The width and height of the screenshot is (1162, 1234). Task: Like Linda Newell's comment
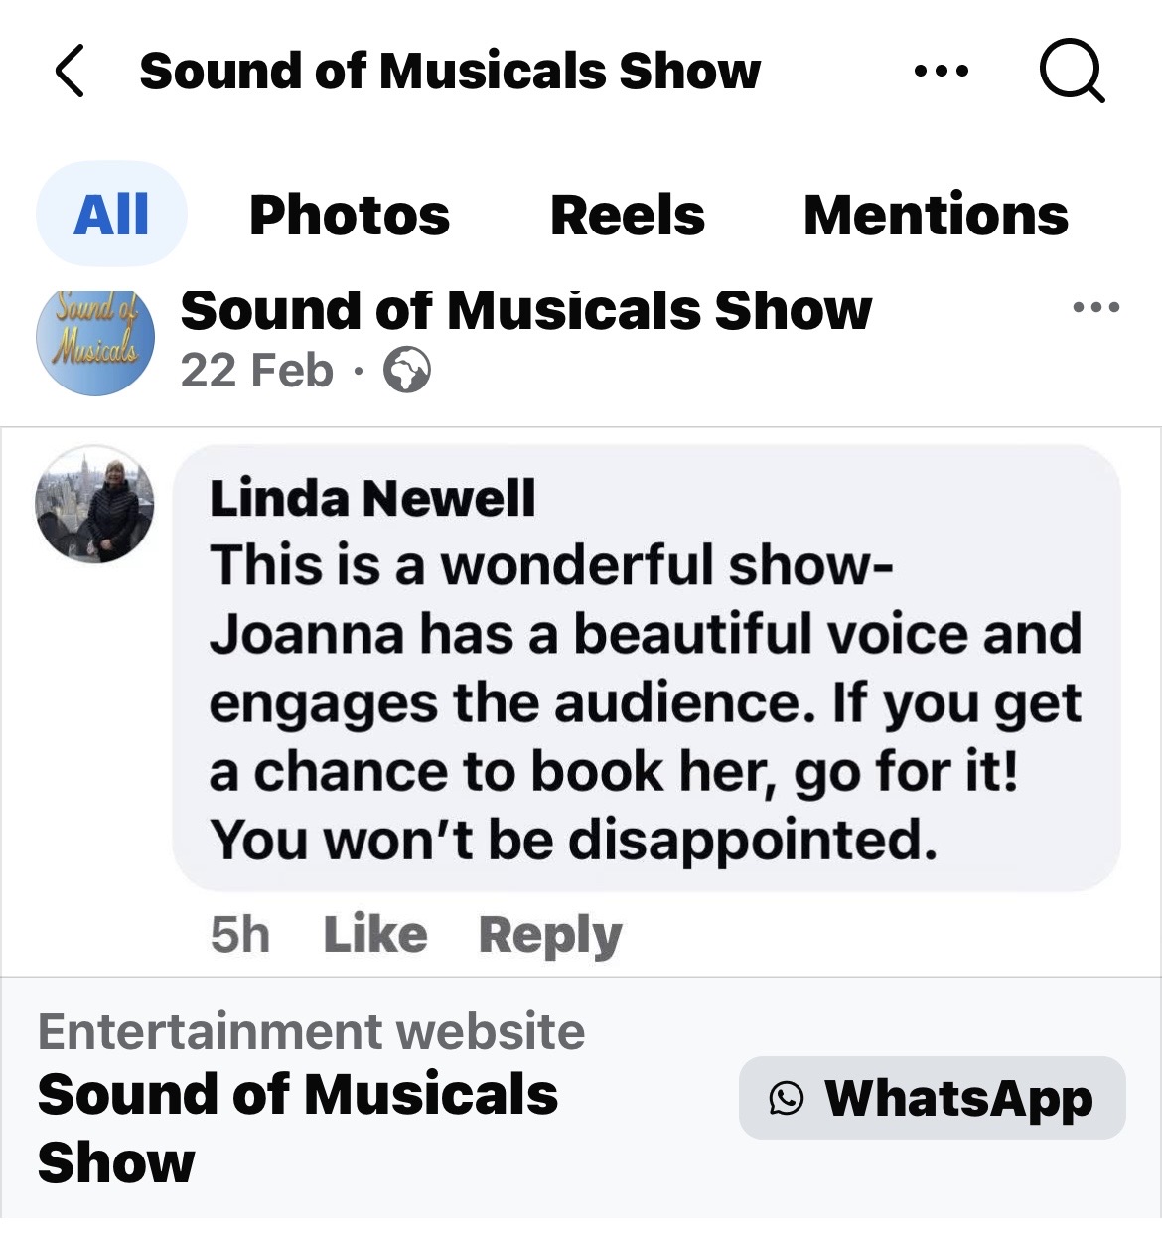click(x=375, y=935)
